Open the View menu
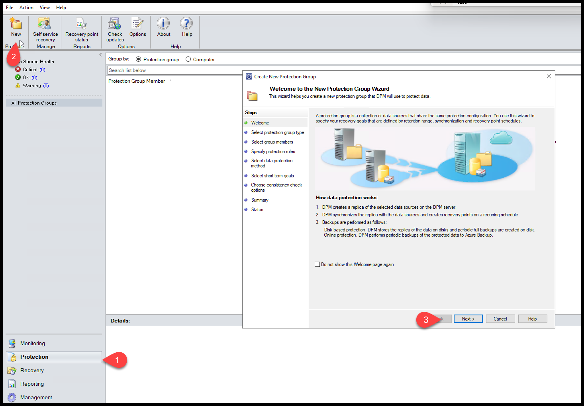This screenshot has width=584, height=406. 45,7
